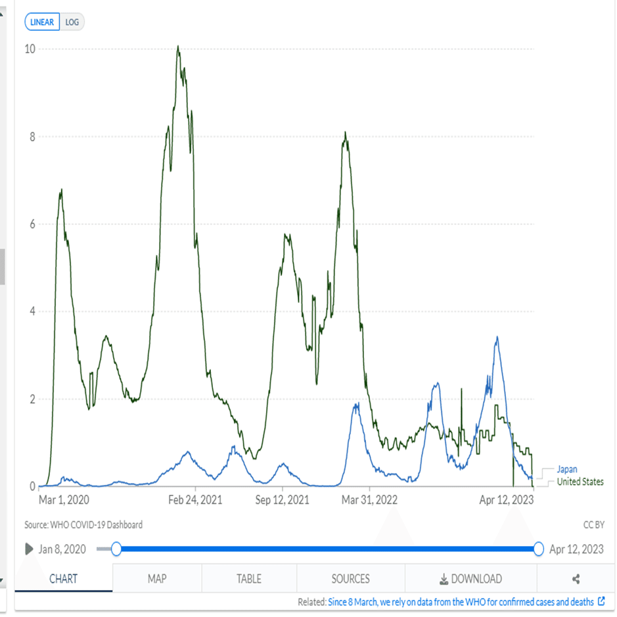Click the share icon

click(576, 579)
